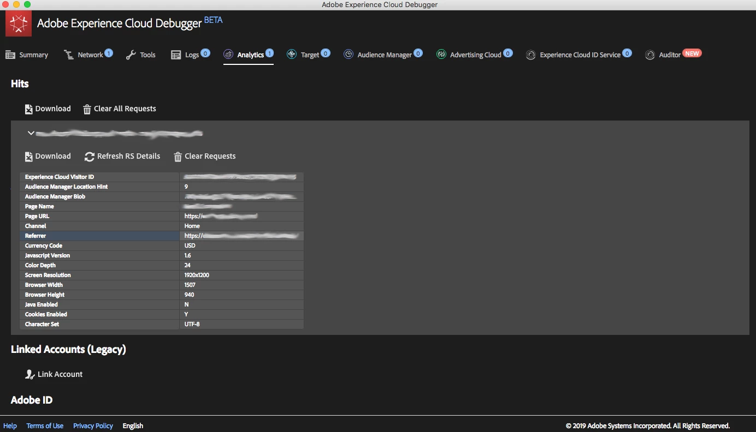Click the Advertising Cloud icon
756x432 pixels.
441,55
